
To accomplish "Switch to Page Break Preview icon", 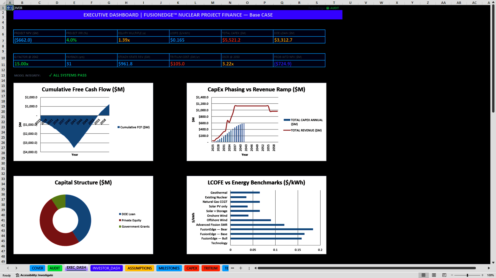I will [x=444, y=275].
